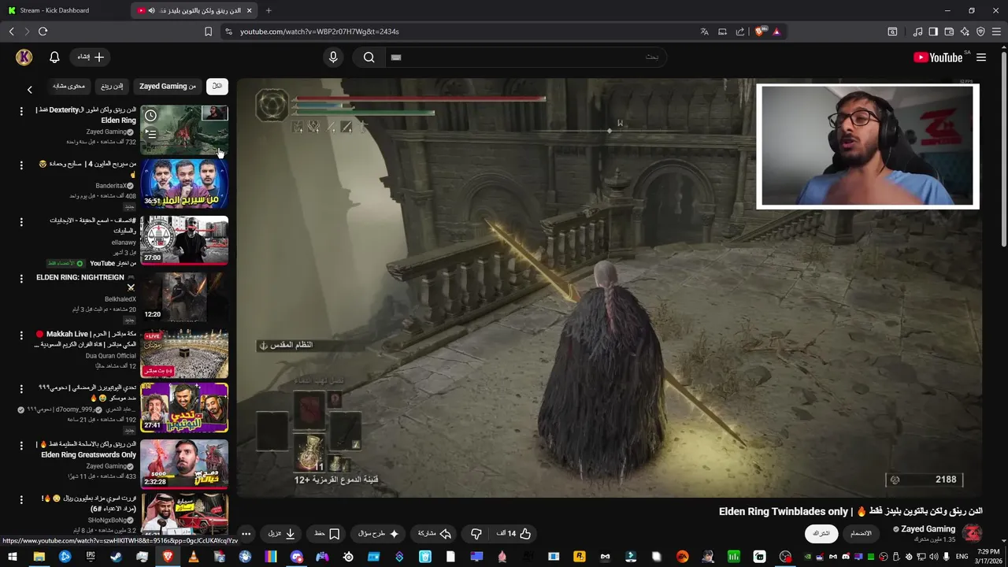
Task: Open more actions three-dot menu under video
Action: pos(246,534)
